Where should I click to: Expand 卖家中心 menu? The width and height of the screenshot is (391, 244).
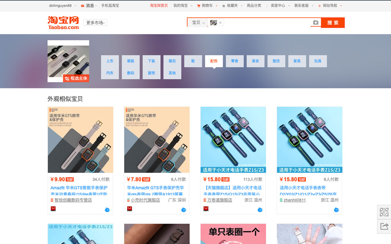point(280,5)
